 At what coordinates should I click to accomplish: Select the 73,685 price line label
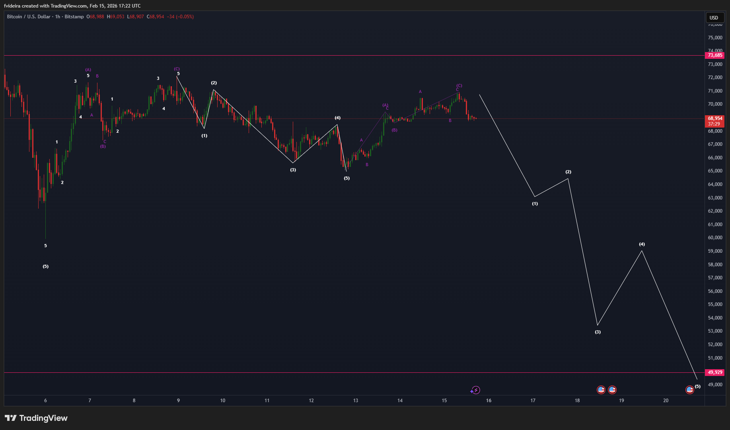pyautogui.click(x=714, y=55)
